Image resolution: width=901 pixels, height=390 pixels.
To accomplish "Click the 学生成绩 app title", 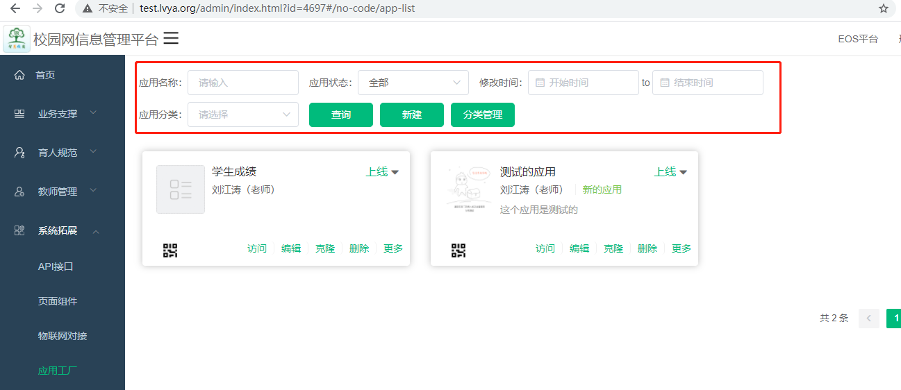I will pos(234,172).
